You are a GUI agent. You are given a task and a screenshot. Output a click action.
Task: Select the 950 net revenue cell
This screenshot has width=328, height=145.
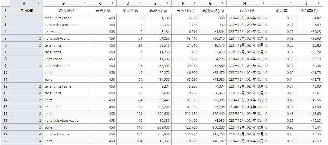click(213, 18)
